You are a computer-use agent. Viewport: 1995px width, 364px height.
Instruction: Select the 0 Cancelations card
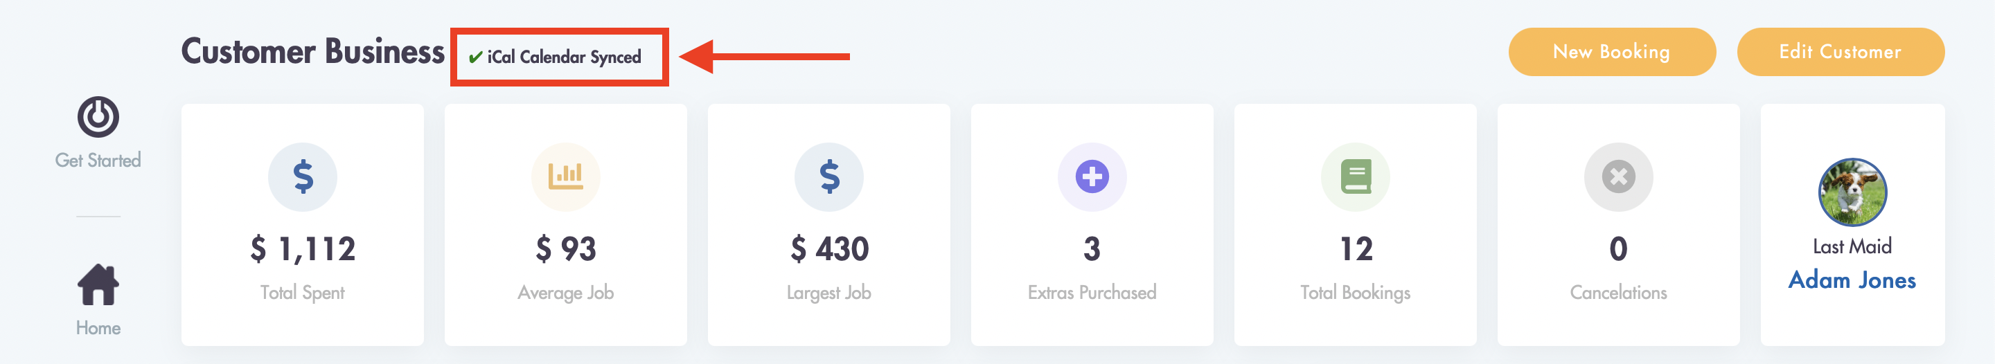pyautogui.click(x=1619, y=225)
